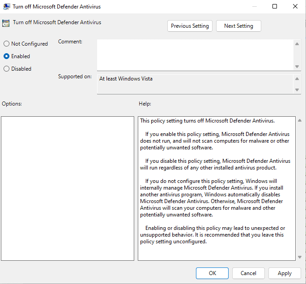Click the Comment box scroll down arrow

click(297, 67)
